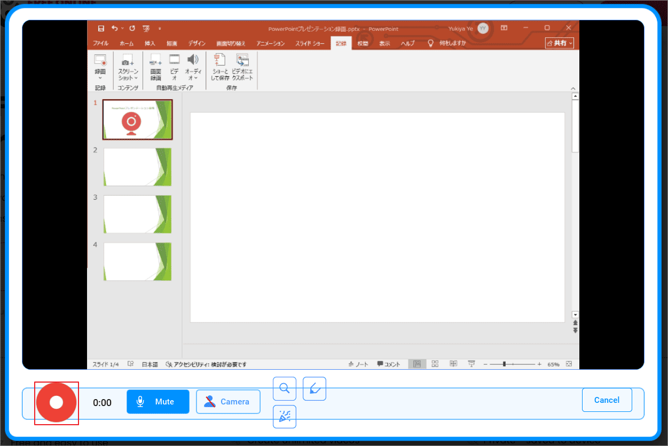
Task: Cancel the screen recording
Action: (x=607, y=400)
